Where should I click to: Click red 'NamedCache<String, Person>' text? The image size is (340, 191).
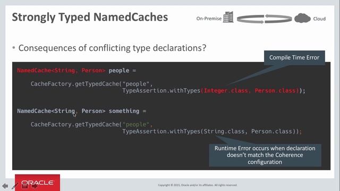[61, 71]
